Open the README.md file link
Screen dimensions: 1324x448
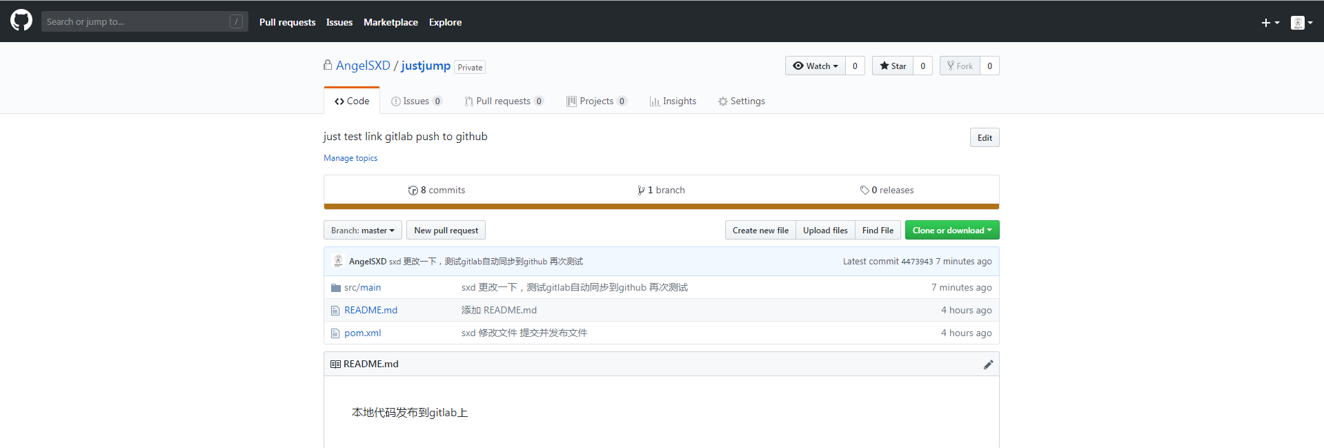coord(370,310)
